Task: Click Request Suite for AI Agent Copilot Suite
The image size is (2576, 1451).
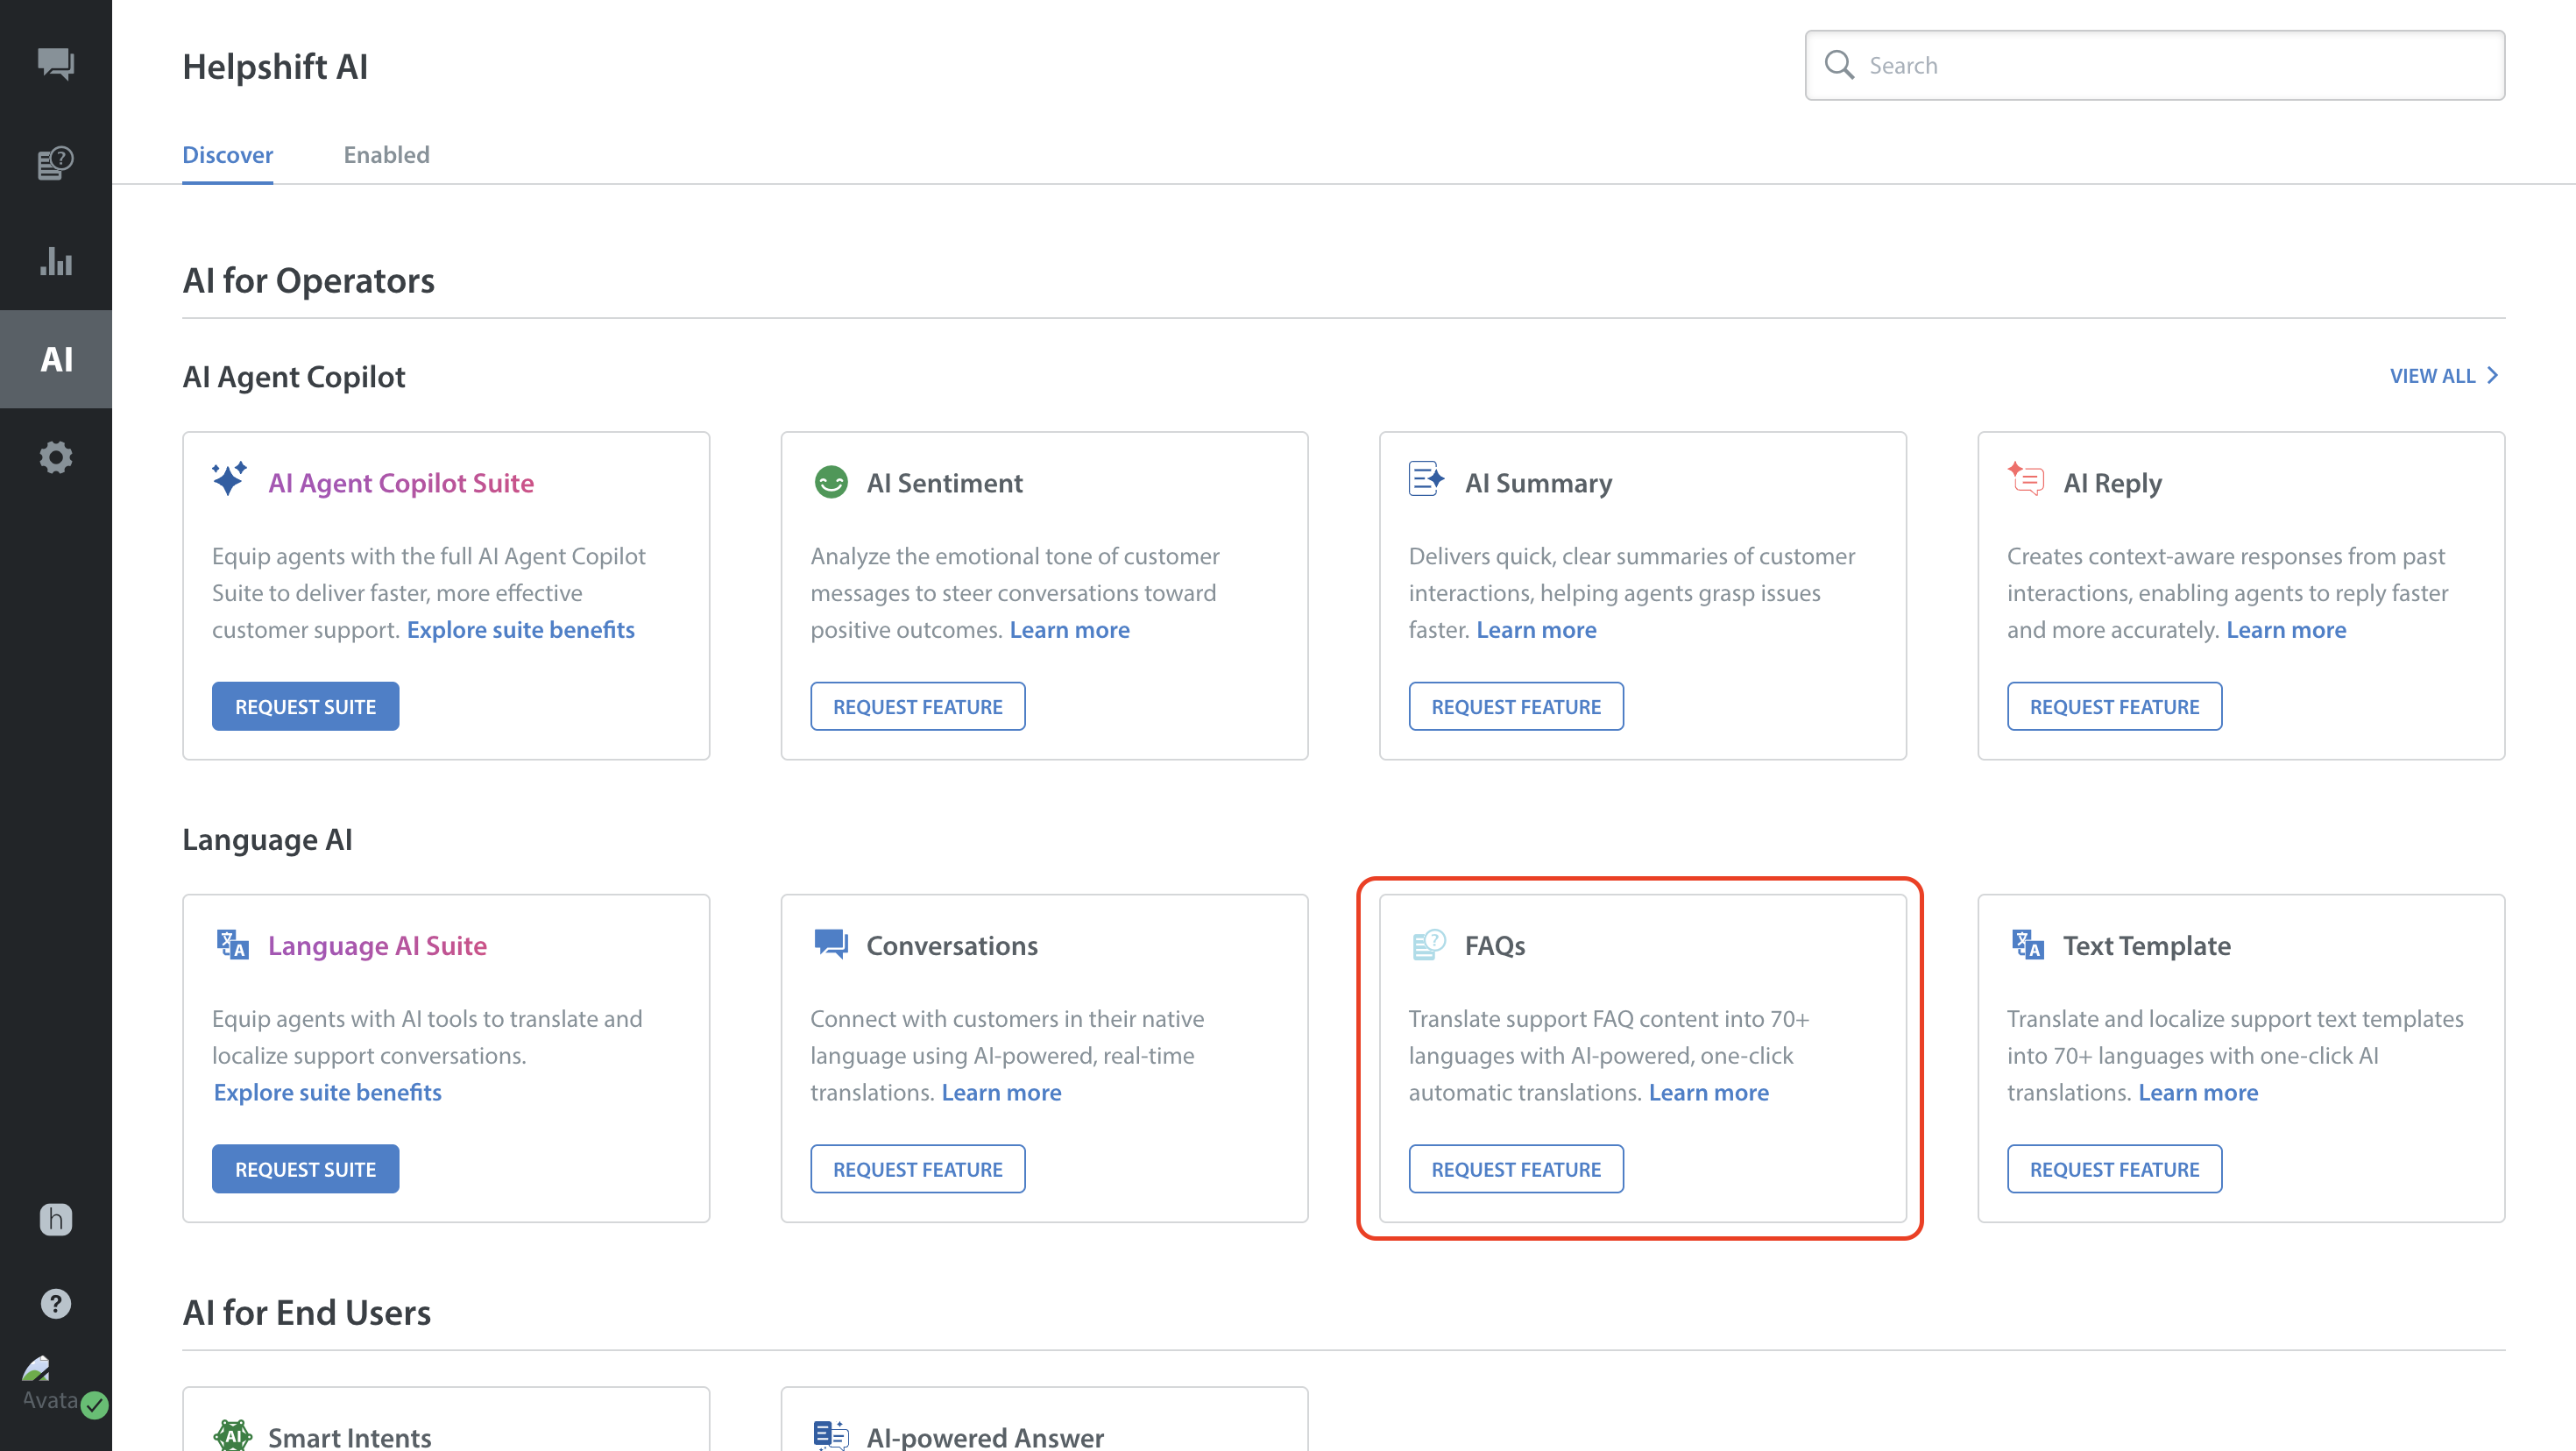Action: click(x=305, y=706)
